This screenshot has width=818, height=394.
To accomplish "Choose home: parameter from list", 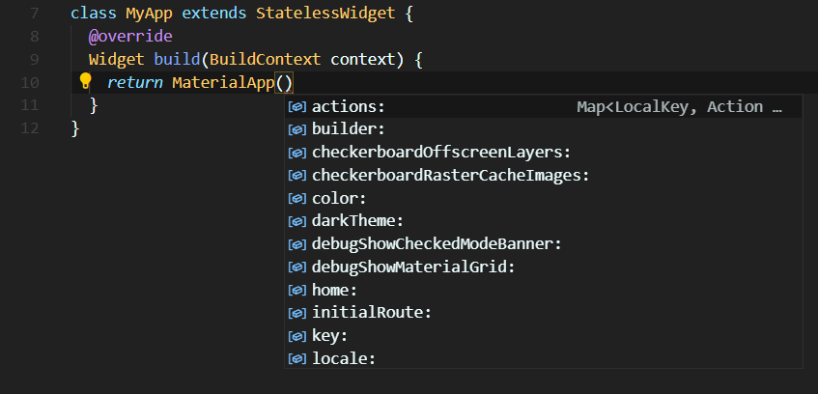I will (x=543, y=291).
